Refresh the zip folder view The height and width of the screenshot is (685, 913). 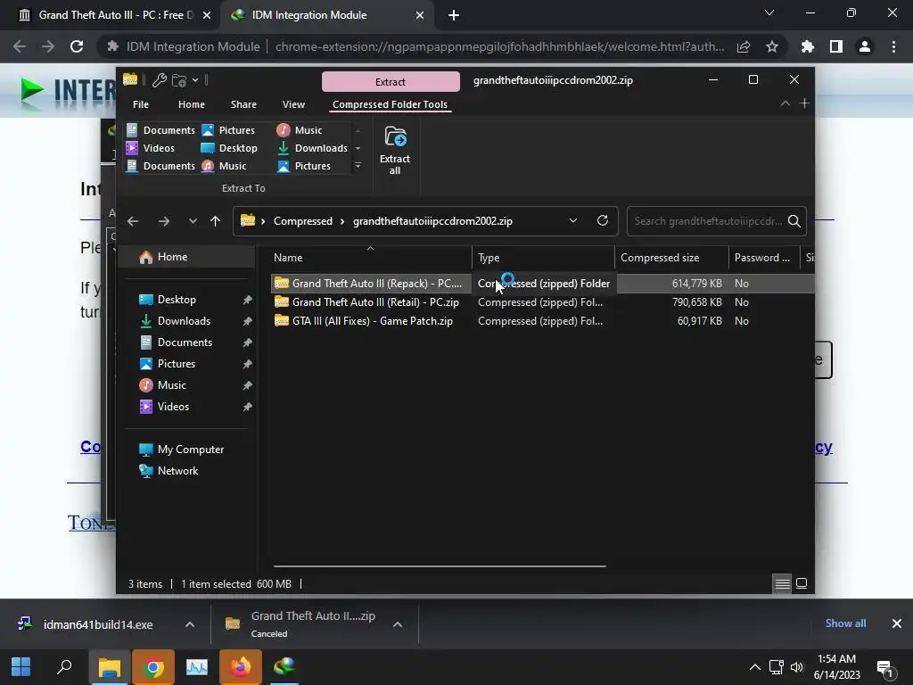603,221
